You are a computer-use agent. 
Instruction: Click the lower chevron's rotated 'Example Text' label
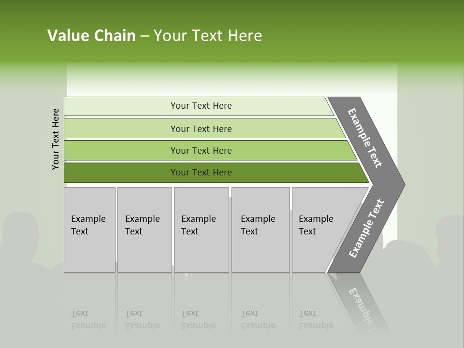(x=366, y=228)
